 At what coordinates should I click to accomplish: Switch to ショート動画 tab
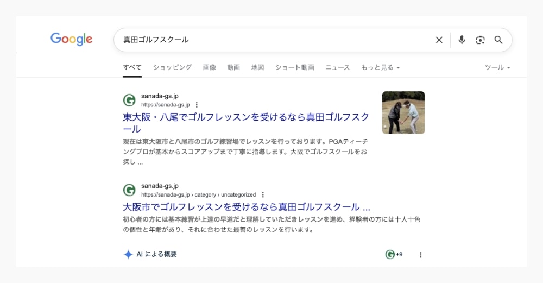(x=295, y=67)
